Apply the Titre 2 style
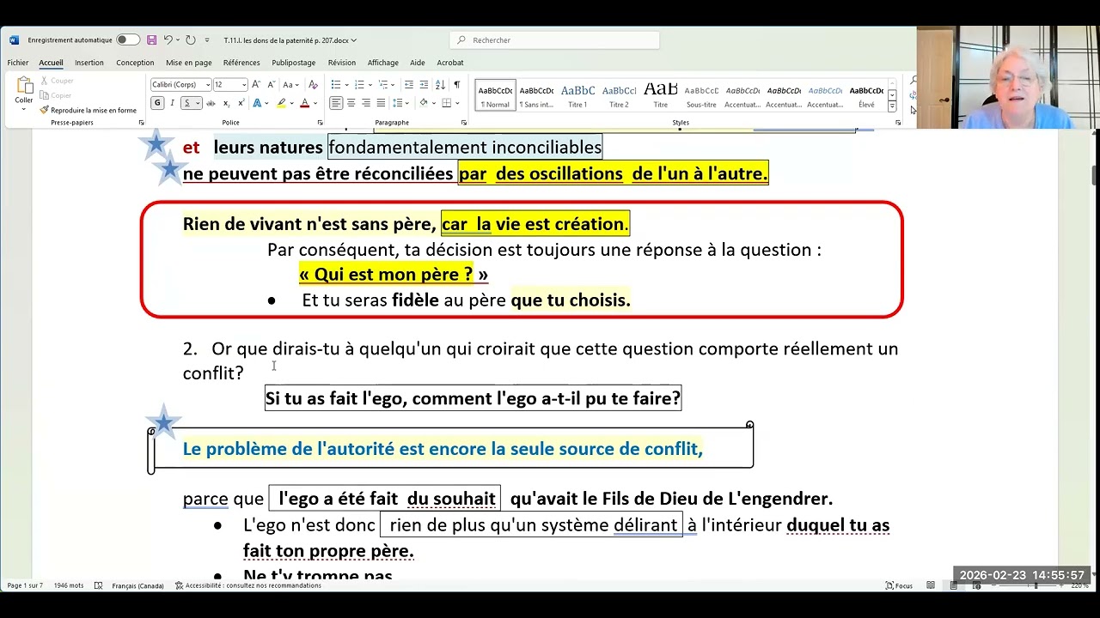Image resolution: width=1100 pixels, height=618 pixels. tap(619, 95)
